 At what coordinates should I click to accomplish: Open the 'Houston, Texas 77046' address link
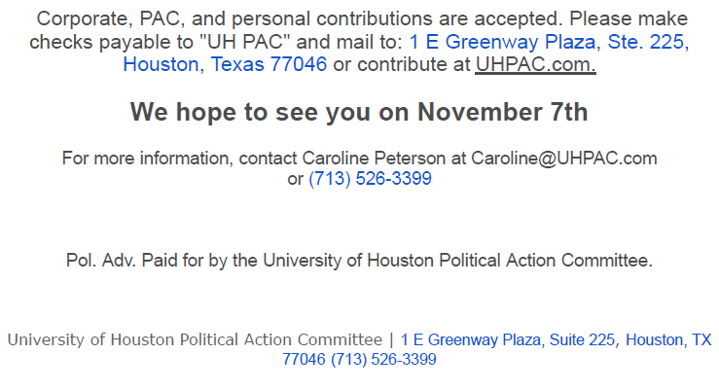pyautogui.click(x=225, y=64)
